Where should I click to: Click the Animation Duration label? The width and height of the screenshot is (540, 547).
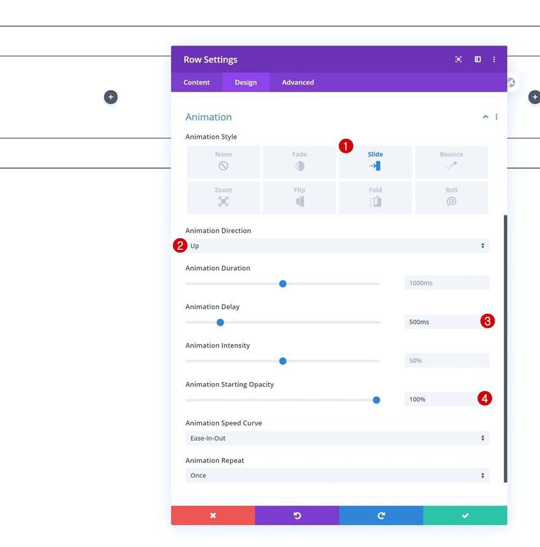click(x=218, y=268)
